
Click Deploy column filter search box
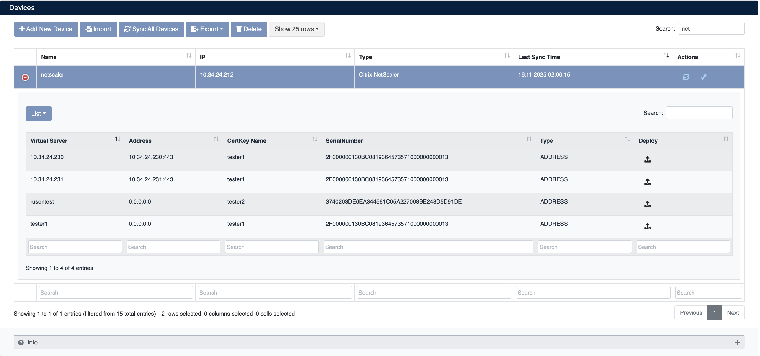click(683, 247)
